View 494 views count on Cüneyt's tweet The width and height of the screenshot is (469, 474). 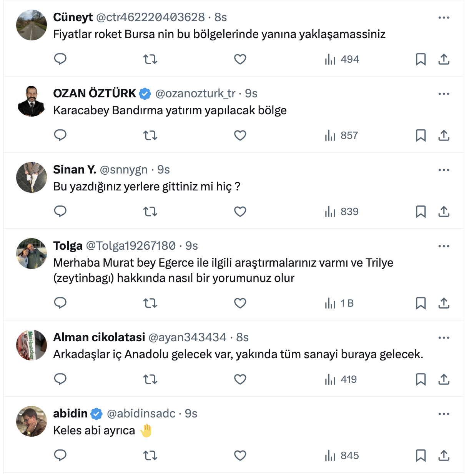pyautogui.click(x=342, y=59)
